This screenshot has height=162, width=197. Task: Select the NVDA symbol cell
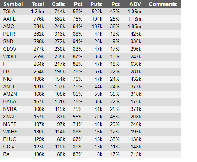[10, 109]
